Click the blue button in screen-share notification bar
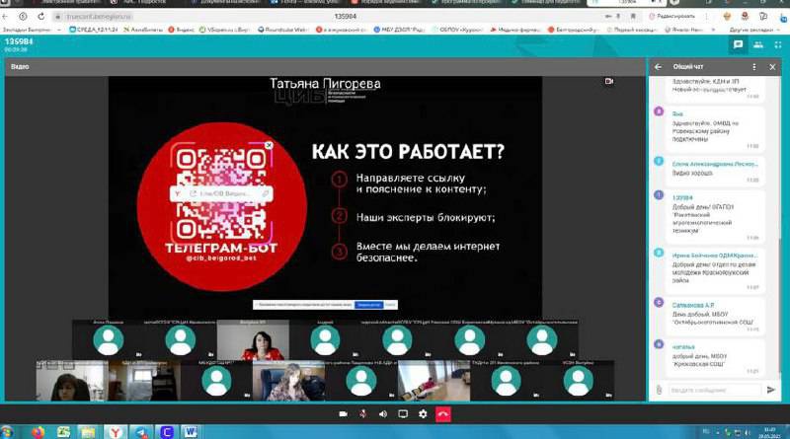Image resolution: width=790 pixels, height=439 pixels. click(x=368, y=305)
